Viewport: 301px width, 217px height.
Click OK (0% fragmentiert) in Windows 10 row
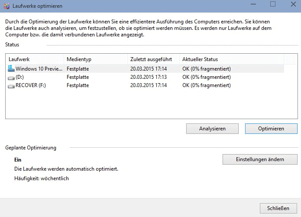pos(207,69)
